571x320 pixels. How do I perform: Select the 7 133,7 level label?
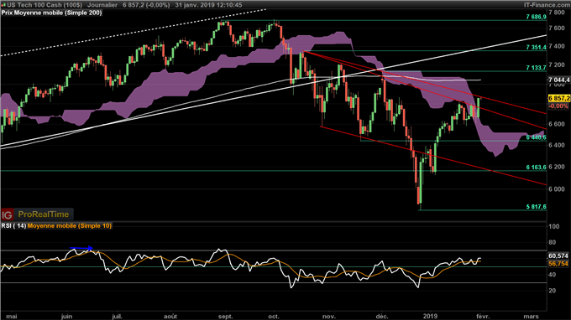(536, 68)
